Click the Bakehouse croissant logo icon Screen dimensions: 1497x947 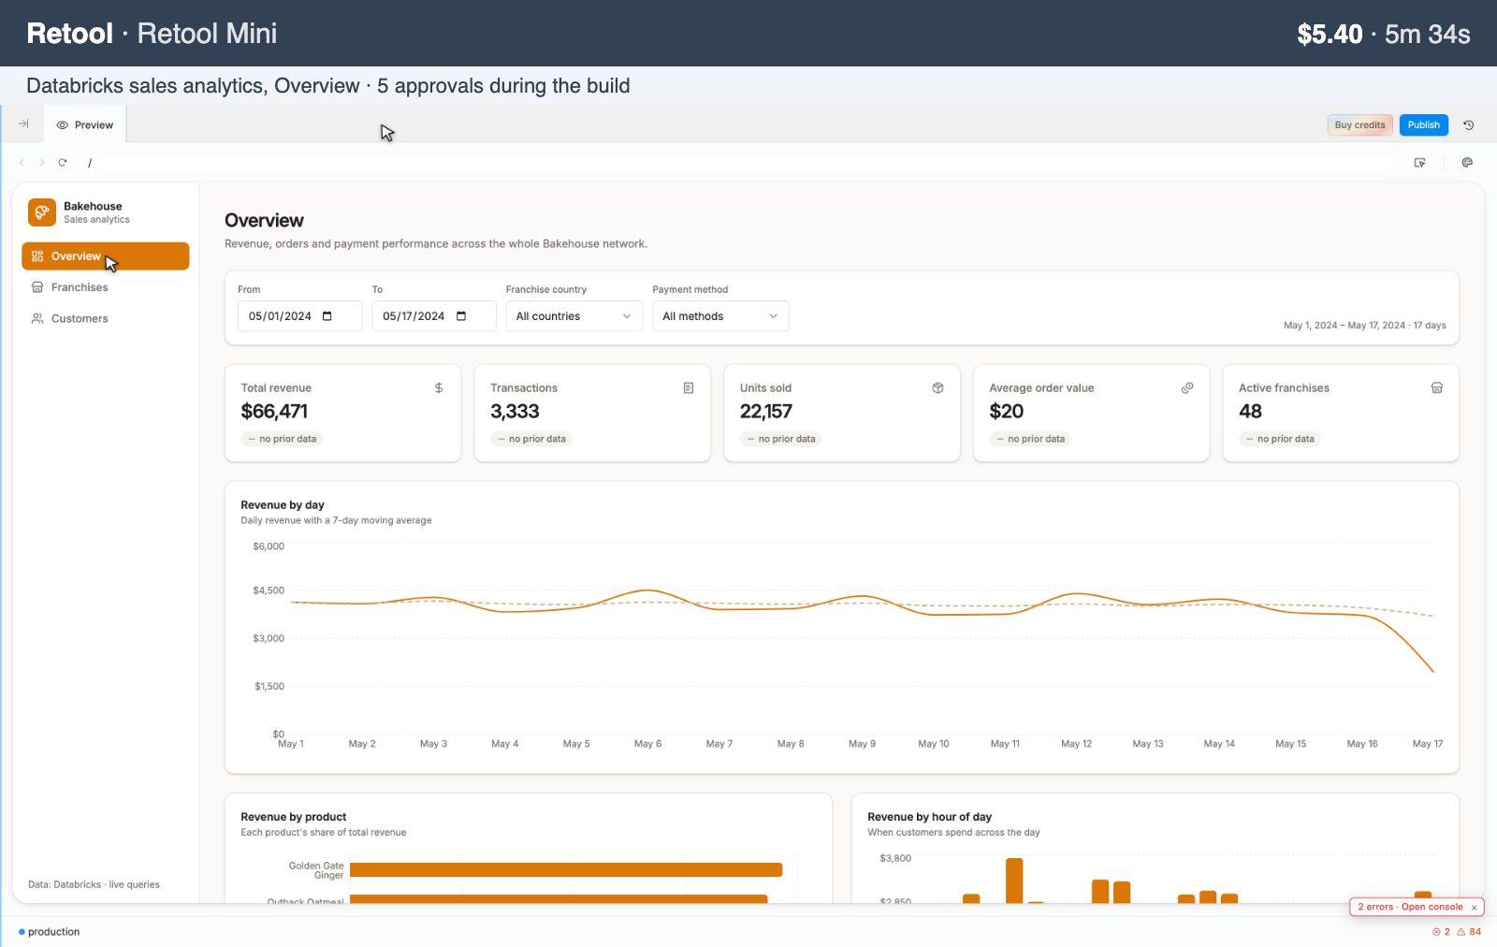(42, 212)
